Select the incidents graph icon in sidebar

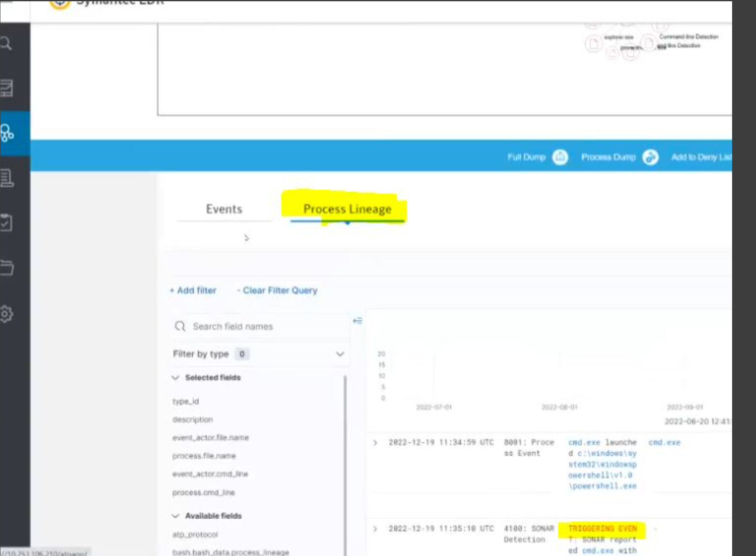point(7,133)
